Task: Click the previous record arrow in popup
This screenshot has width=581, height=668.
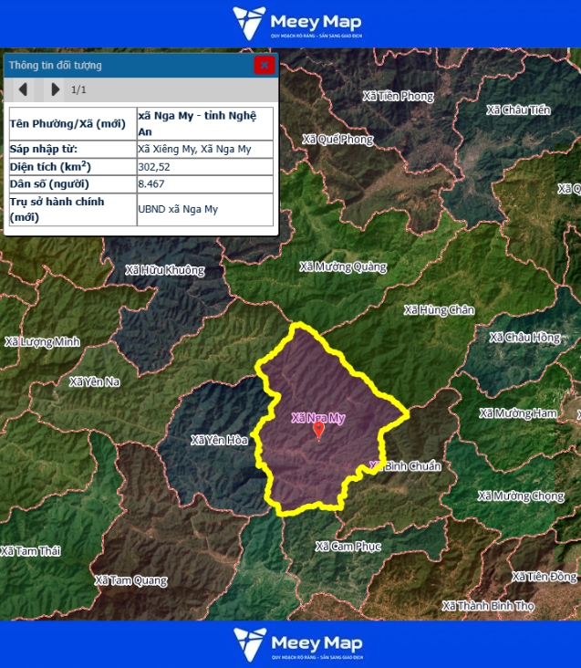Action: 23,89
